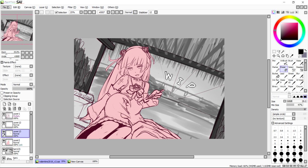Select the Binary pen tool
308x168 pixels.
click(276, 88)
